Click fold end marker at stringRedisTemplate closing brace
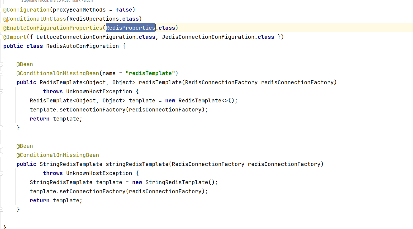 [1, 209]
